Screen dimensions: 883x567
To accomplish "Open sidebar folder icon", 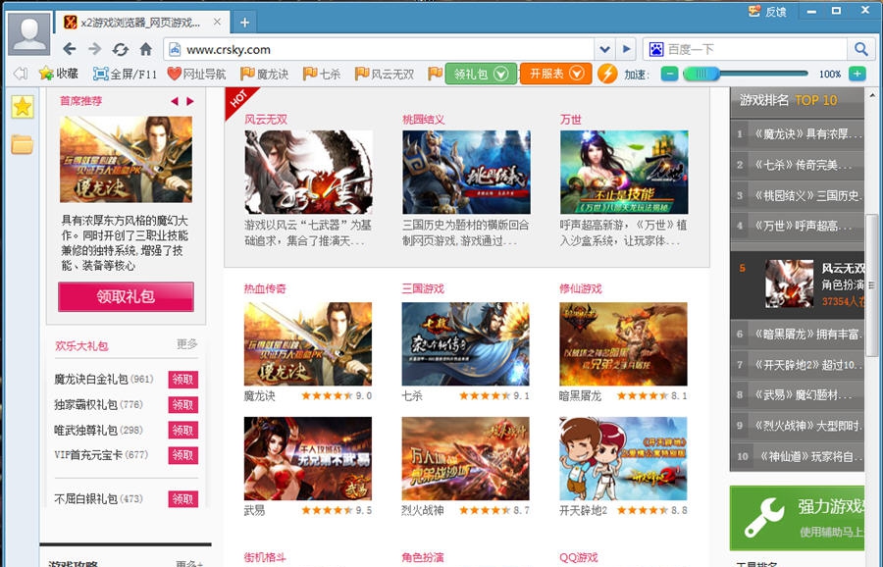I will coord(23,145).
